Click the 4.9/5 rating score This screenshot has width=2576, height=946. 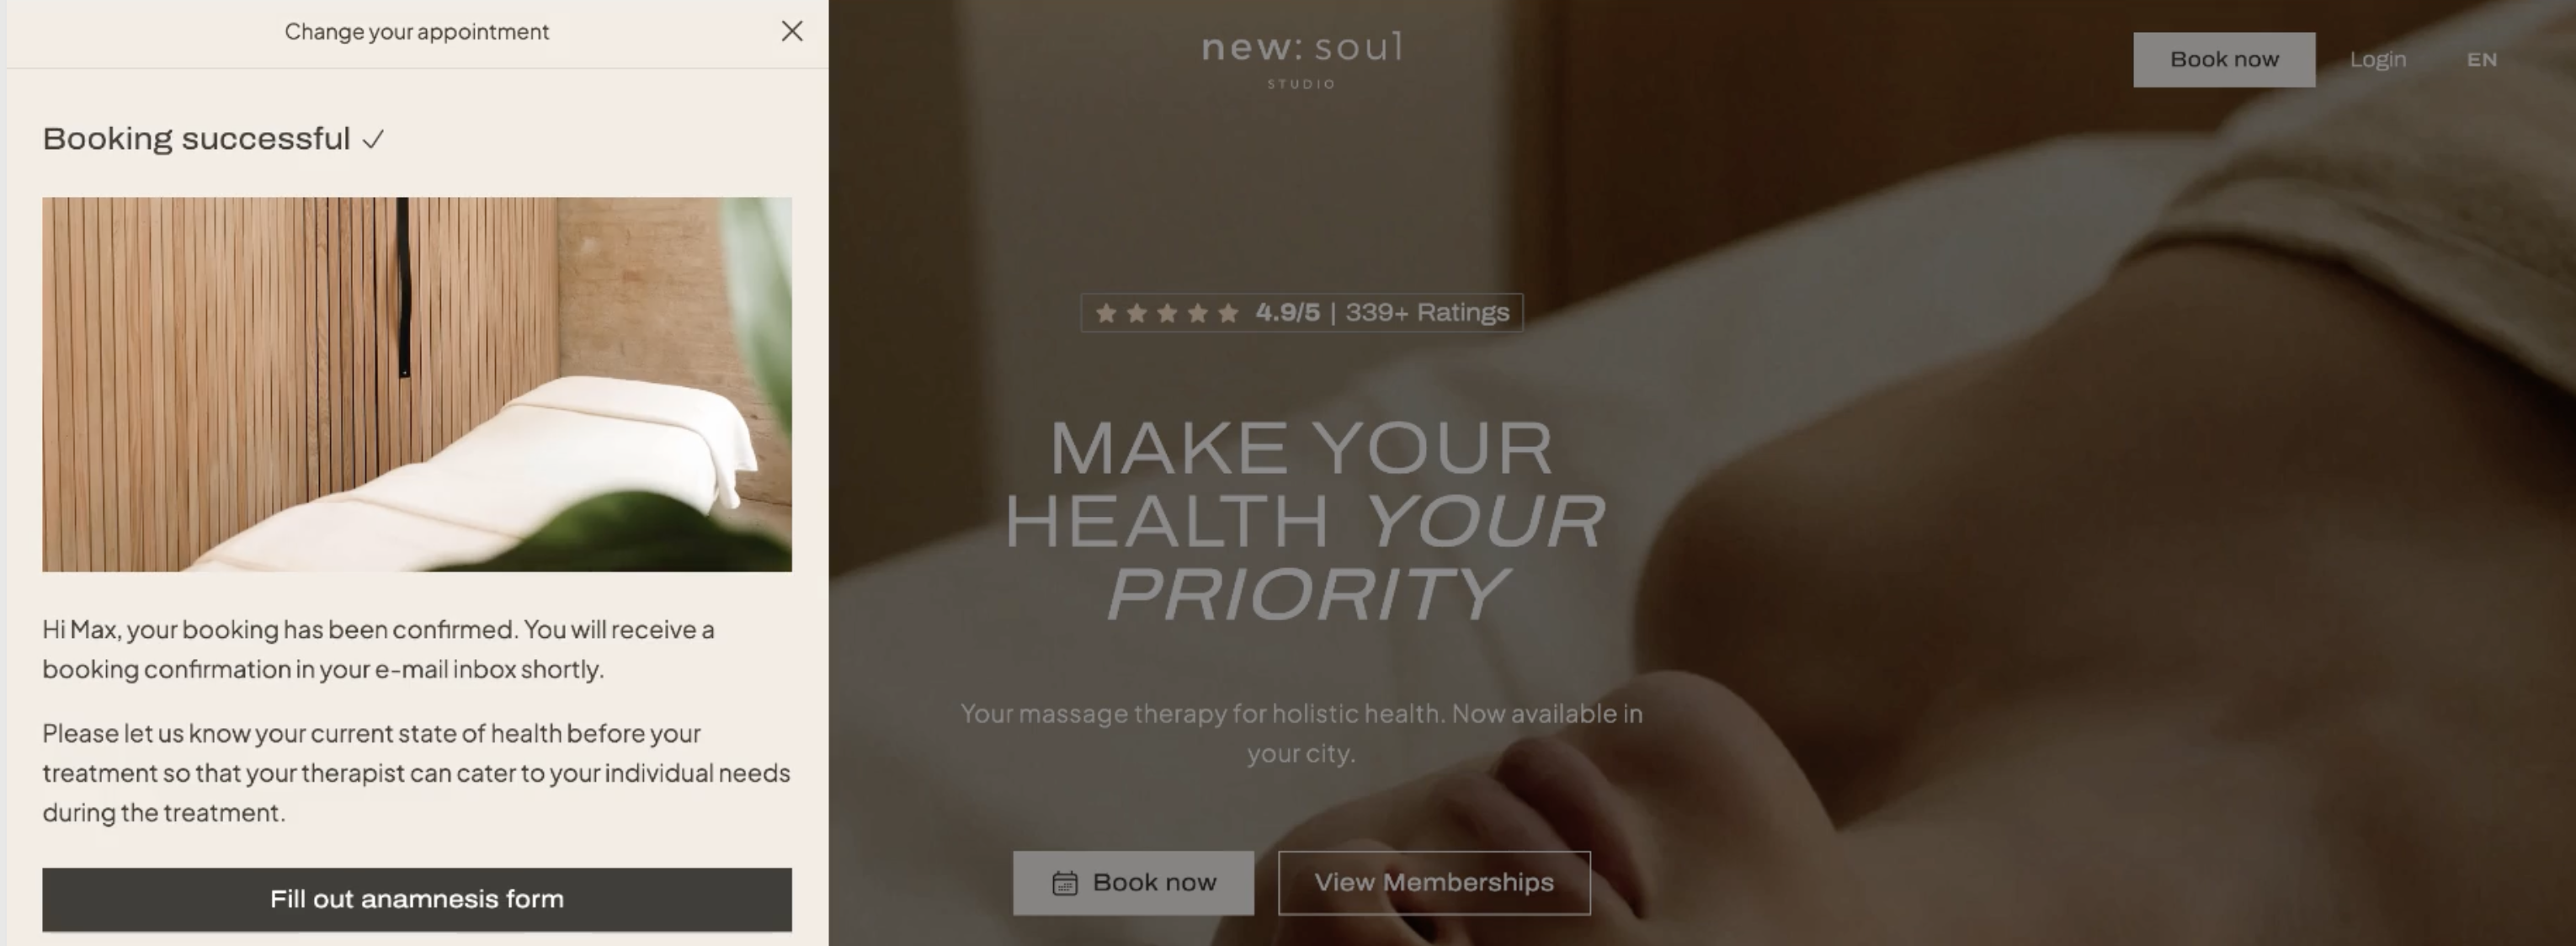(1288, 313)
